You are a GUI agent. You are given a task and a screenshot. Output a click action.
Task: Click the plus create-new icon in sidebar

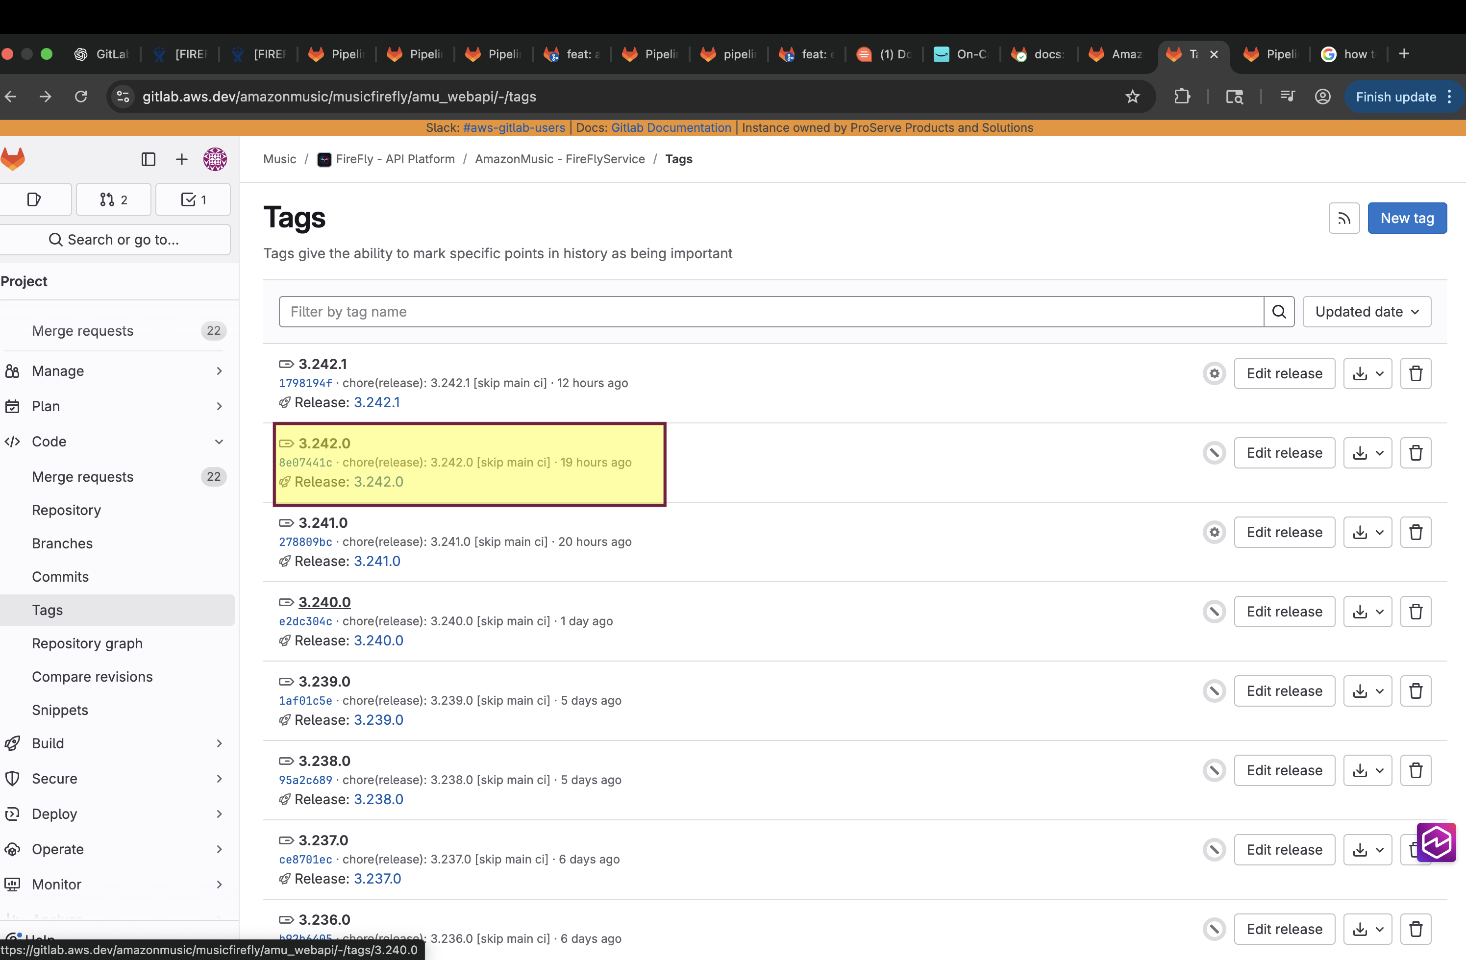pyautogui.click(x=182, y=159)
